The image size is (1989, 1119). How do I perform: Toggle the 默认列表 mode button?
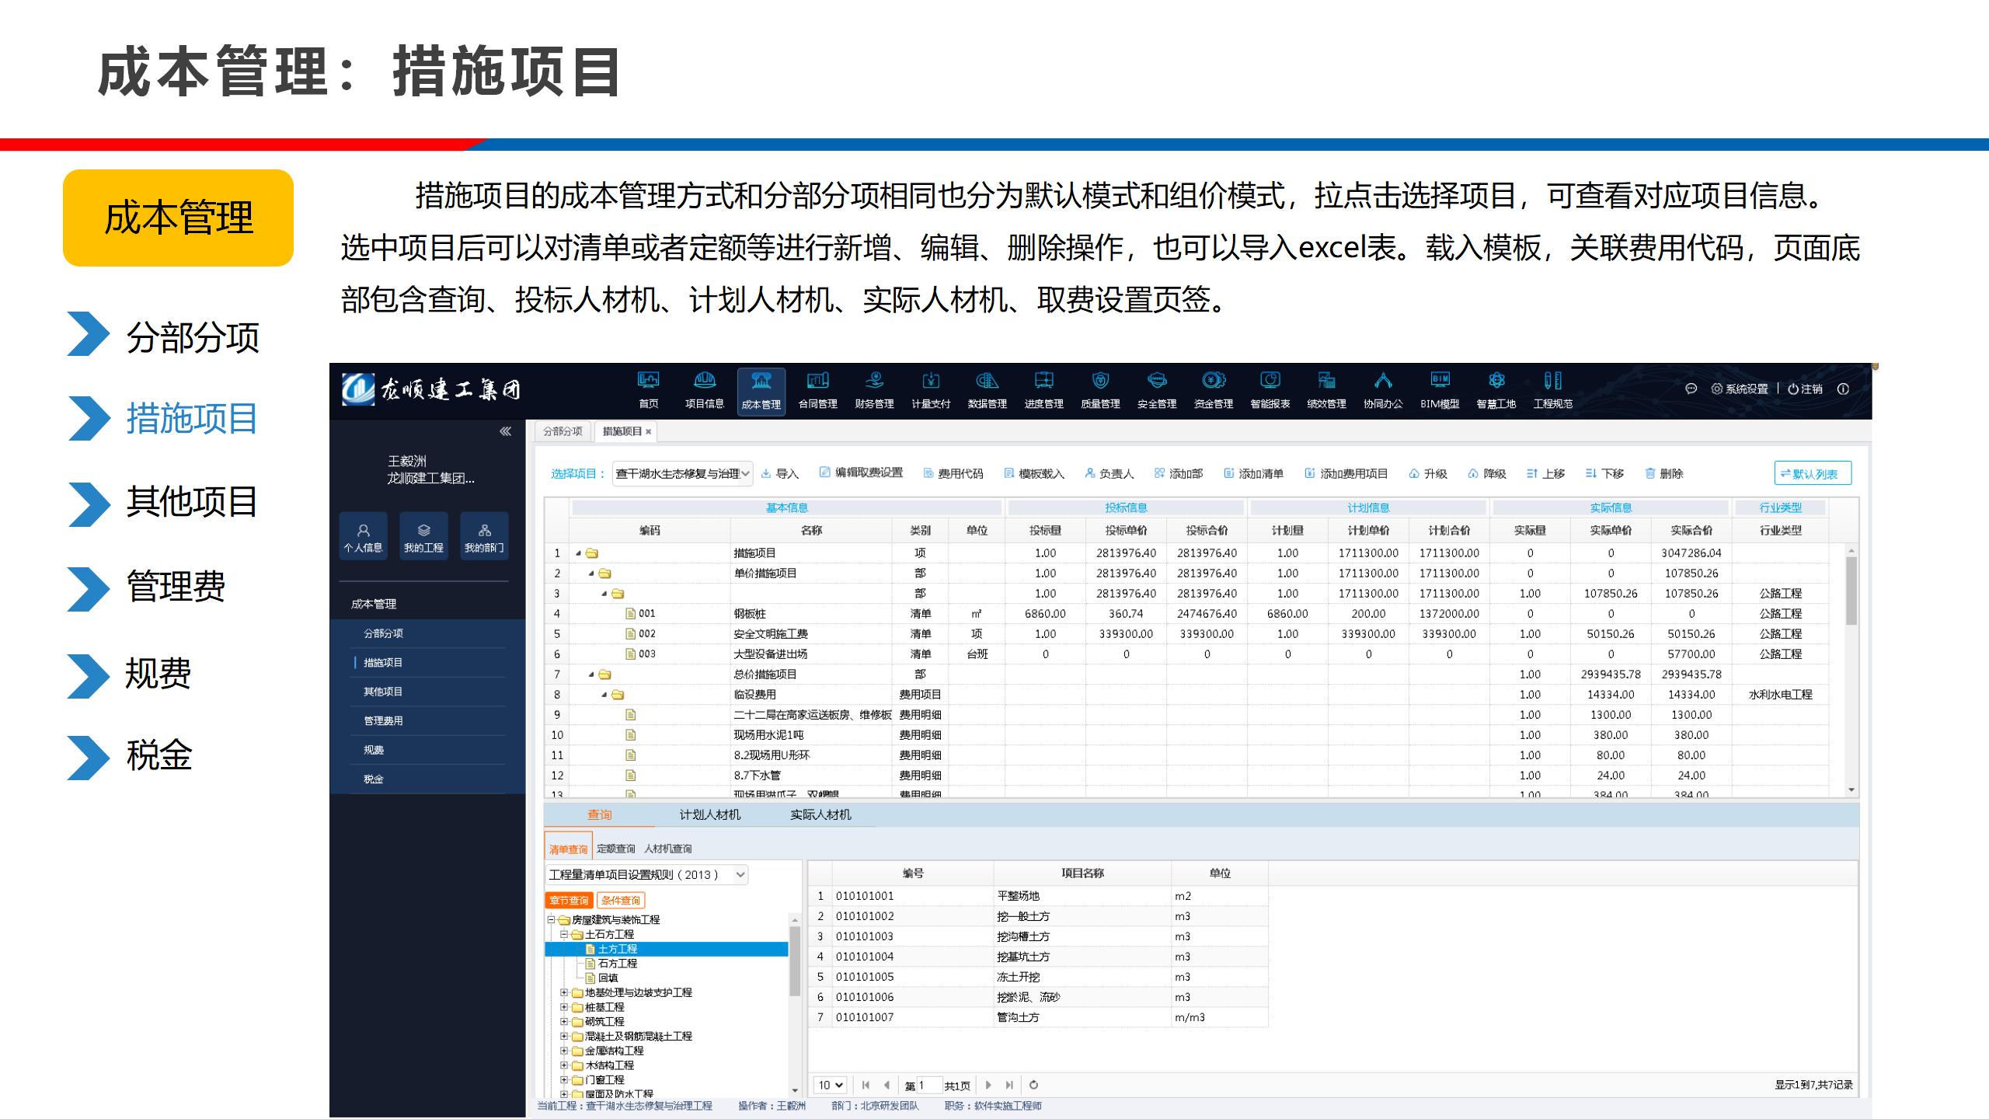coord(1813,473)
